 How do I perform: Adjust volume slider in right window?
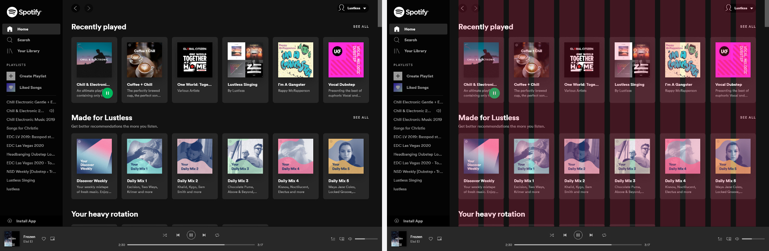(x=753, y=239)
